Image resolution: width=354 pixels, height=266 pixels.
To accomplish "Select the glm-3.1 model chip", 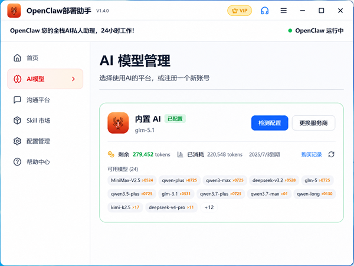I will pyautogui.click(x=176, y=194).
